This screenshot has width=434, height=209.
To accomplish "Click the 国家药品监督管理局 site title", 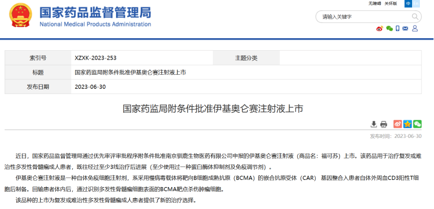I will [x=95, y=13].
